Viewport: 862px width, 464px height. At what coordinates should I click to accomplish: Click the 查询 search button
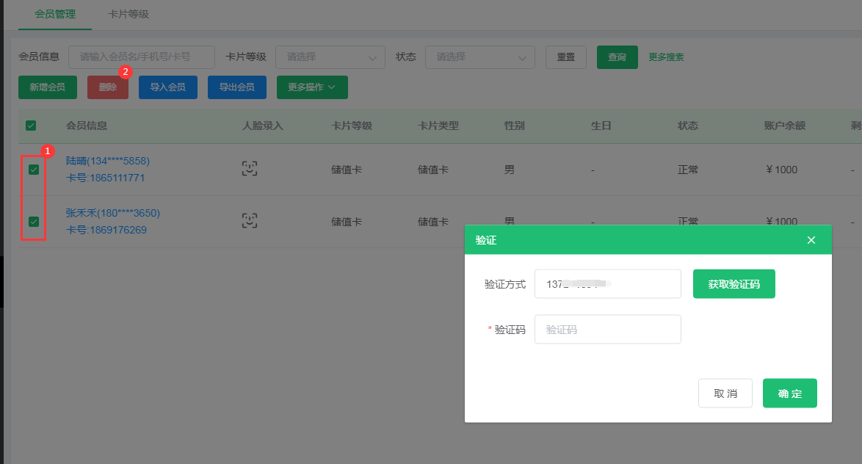[x=617, y=57]
